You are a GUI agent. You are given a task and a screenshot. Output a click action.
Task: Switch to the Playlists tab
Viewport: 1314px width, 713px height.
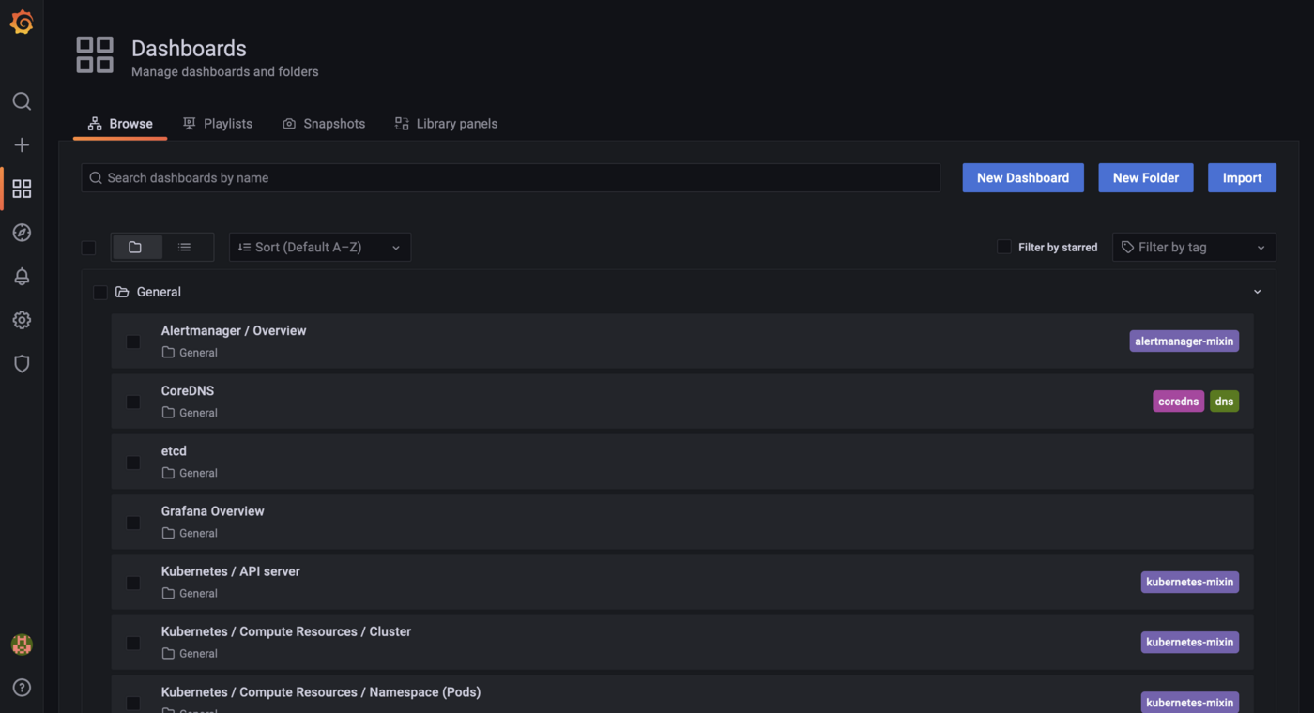[218, 123]
